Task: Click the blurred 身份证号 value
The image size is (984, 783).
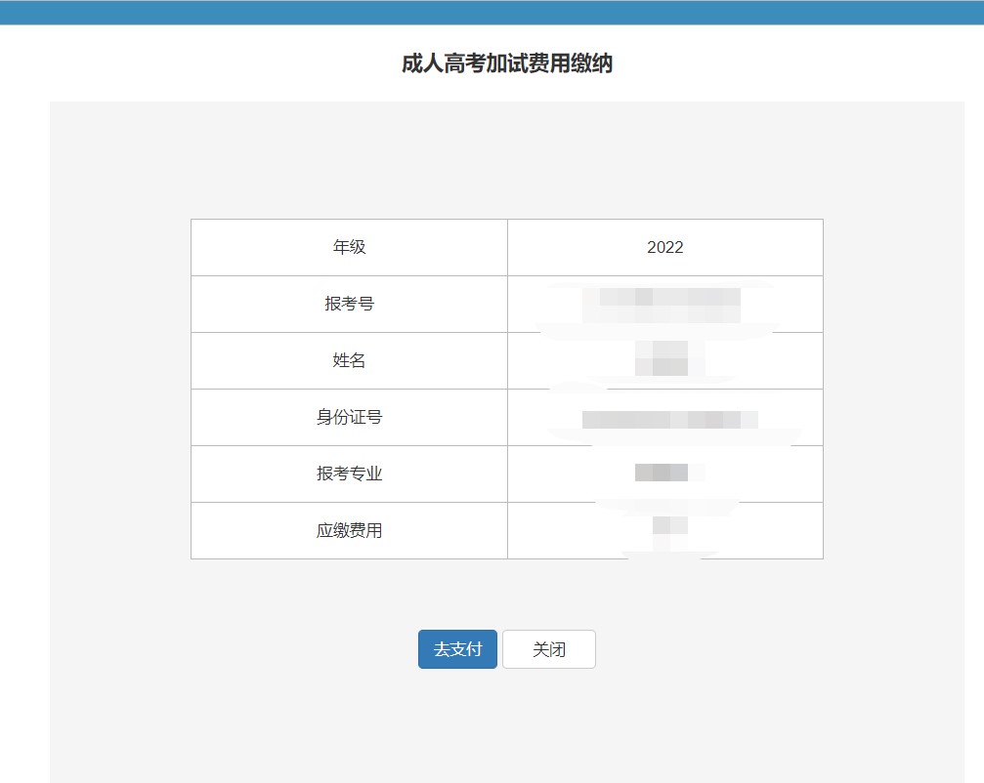Action: 668,419
